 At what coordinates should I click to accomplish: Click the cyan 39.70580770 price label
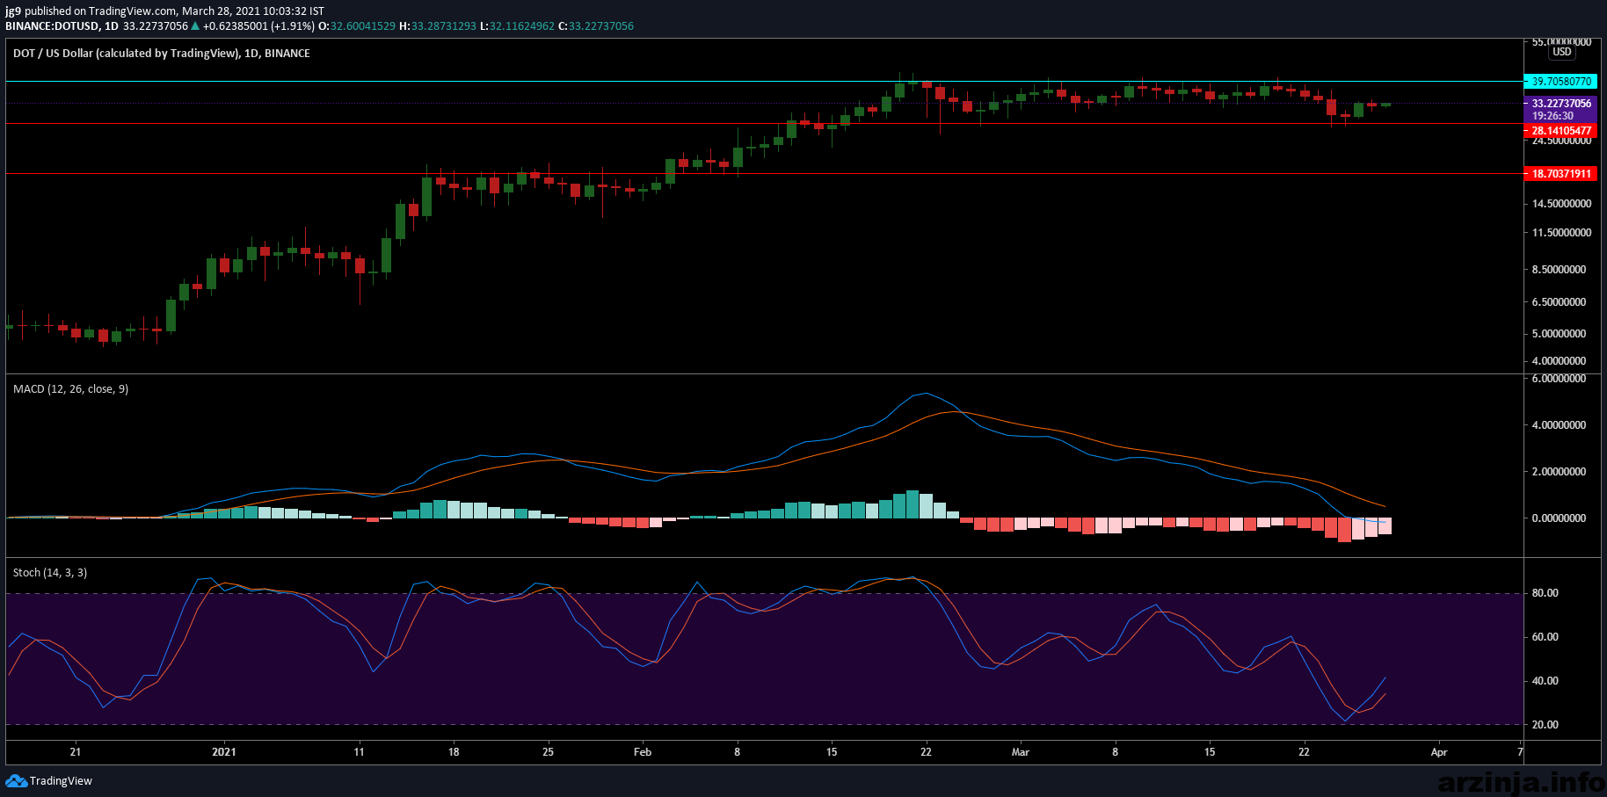point(1560,81)
